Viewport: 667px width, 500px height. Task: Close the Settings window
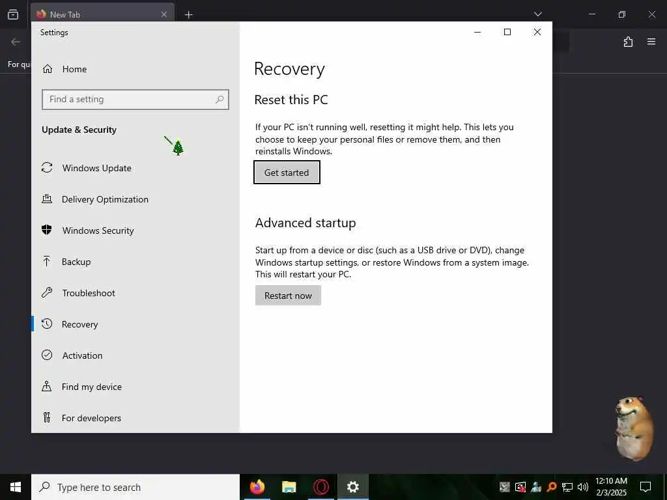point(537,33)
